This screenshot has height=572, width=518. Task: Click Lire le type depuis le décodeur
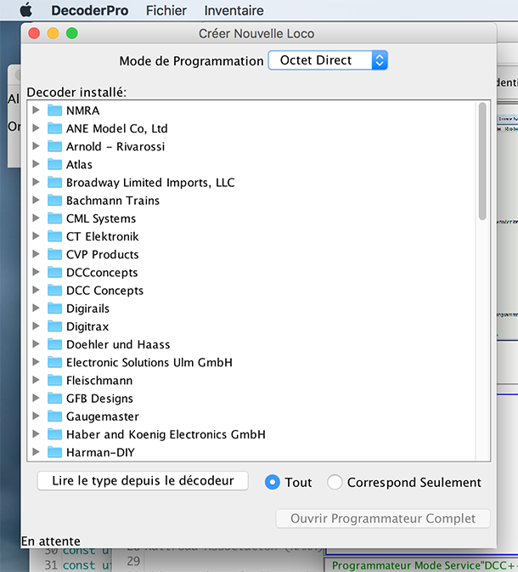[x=143, y=481]
